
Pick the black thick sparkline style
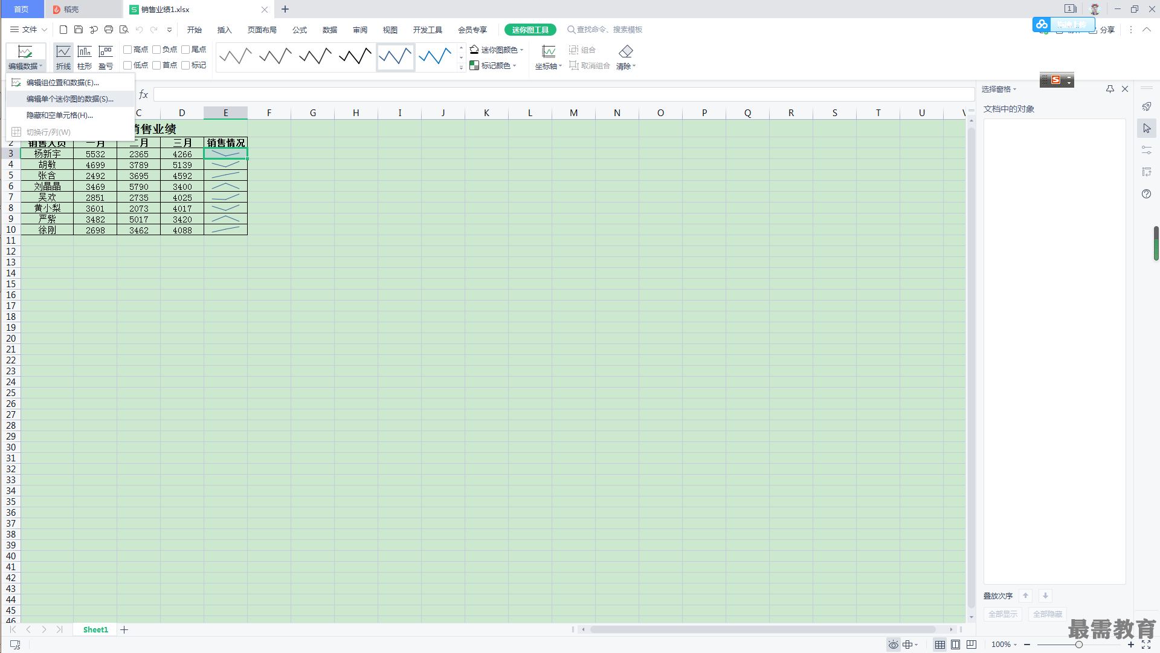355,57
